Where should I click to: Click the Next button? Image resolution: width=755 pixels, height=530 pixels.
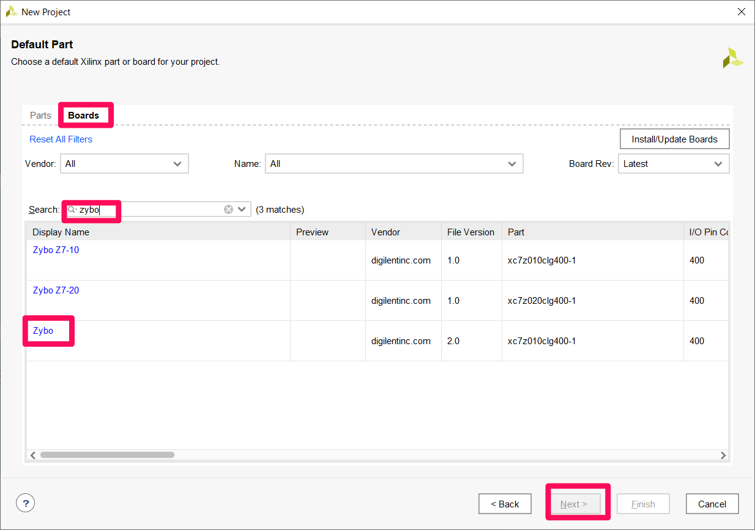574,504
